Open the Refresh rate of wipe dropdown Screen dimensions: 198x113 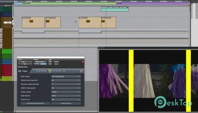pos(66,80)
